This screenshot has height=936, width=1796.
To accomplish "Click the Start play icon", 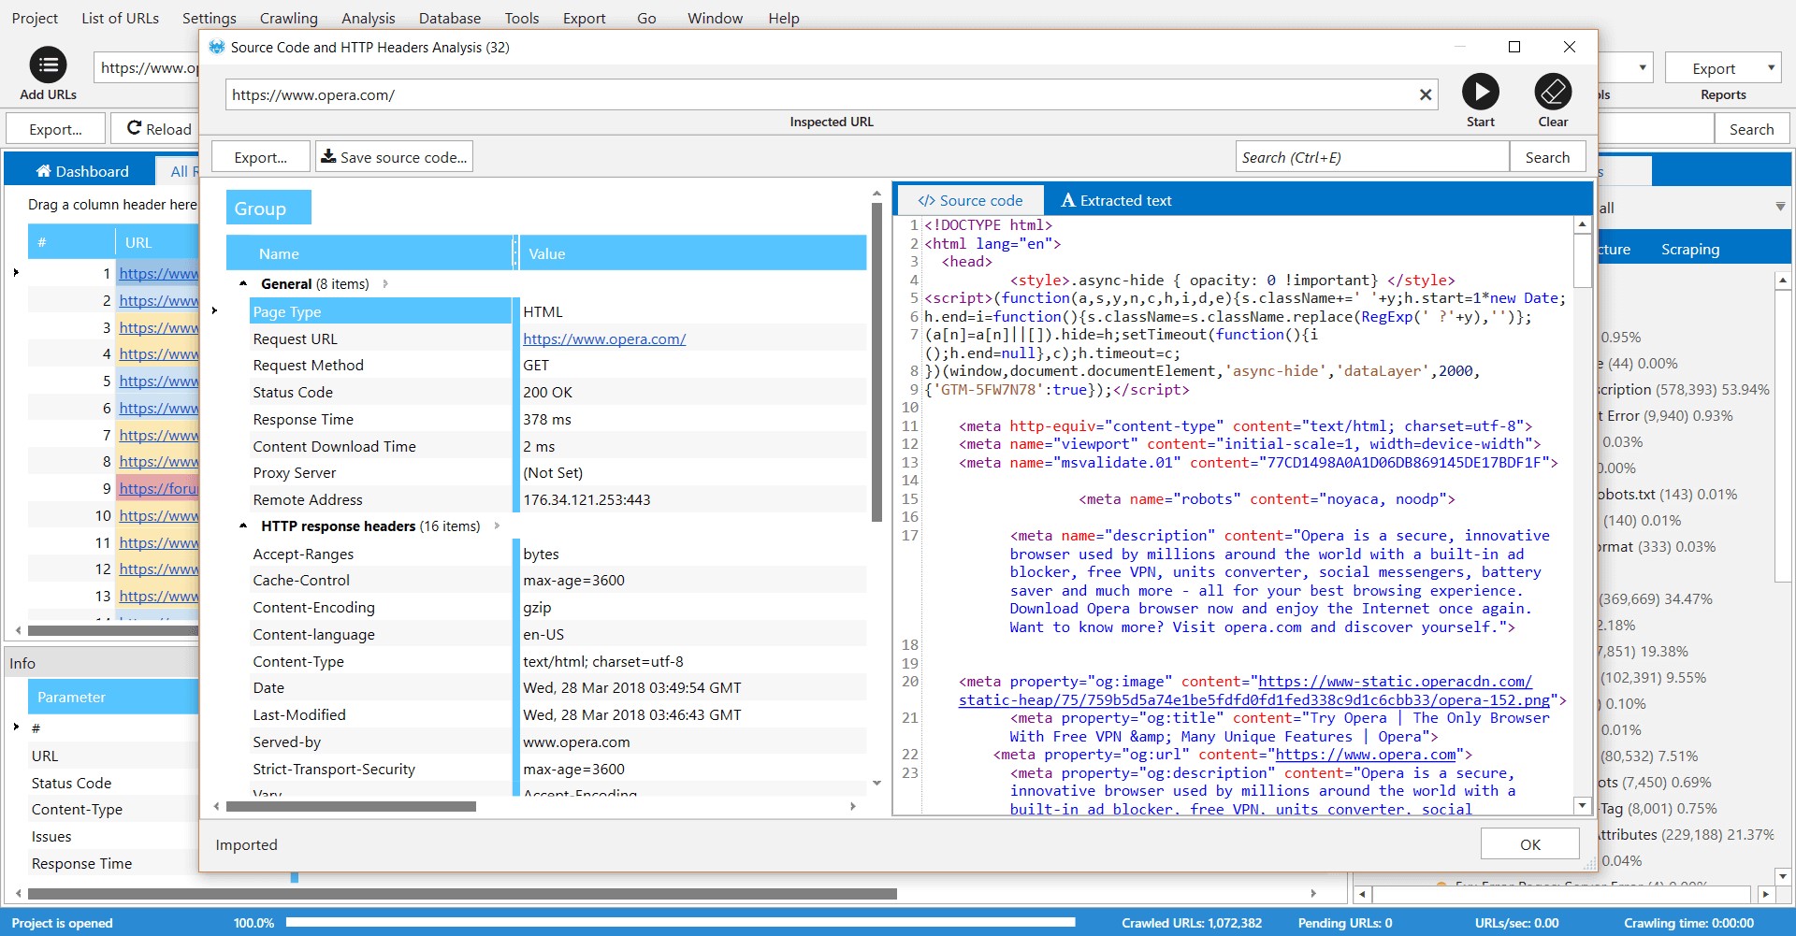I will click(1480, 92).
